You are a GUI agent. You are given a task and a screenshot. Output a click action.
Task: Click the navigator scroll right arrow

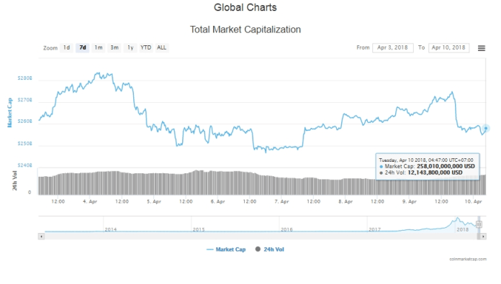(x=483, y=237)
